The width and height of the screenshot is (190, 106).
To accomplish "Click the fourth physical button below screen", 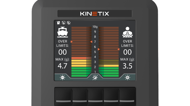I will (111, 96).
